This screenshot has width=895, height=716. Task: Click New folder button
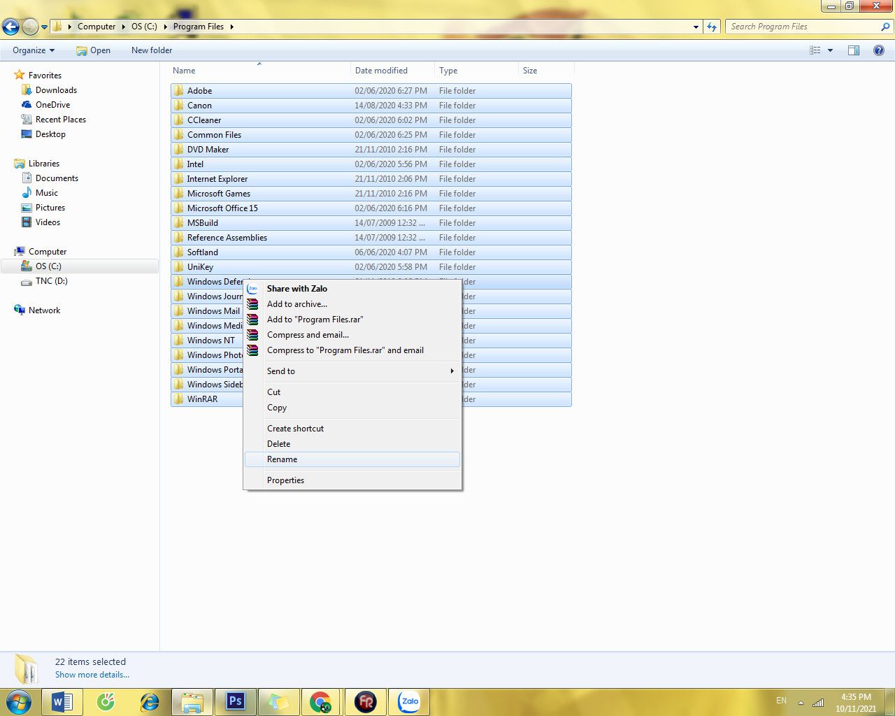click(152, 50)
